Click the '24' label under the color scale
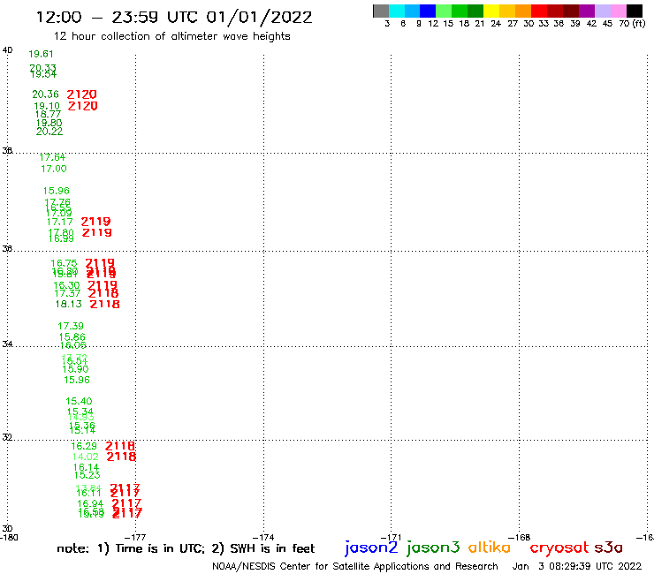This screenshot has height=574, width=654. 496,24
